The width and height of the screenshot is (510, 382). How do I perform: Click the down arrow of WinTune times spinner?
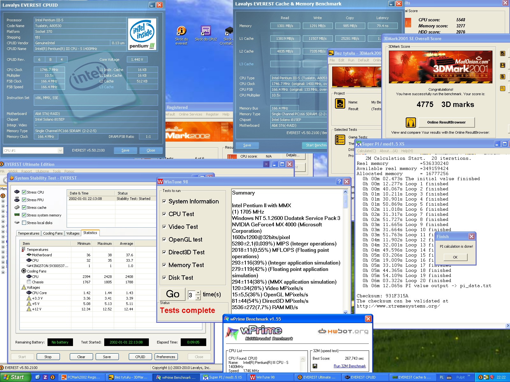pyautogui.click(x=198, y=297)
